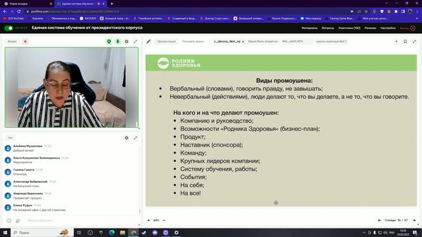Toggle the green broadcast switch in the header
Image resolution: width=422 pixels, height=237 pixels.
click(x=9, y=28)
